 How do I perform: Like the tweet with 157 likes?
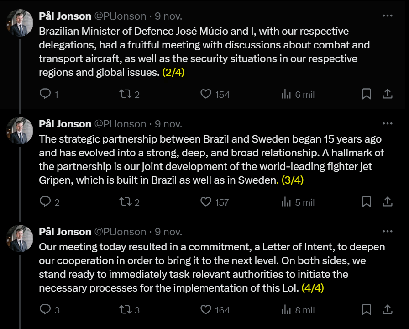coord(206,202)
